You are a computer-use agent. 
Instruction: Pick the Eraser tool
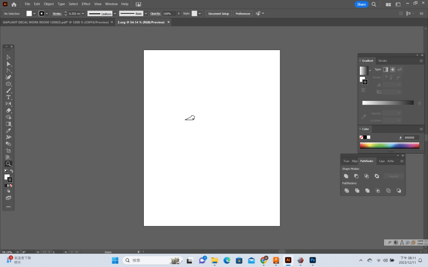8,111
